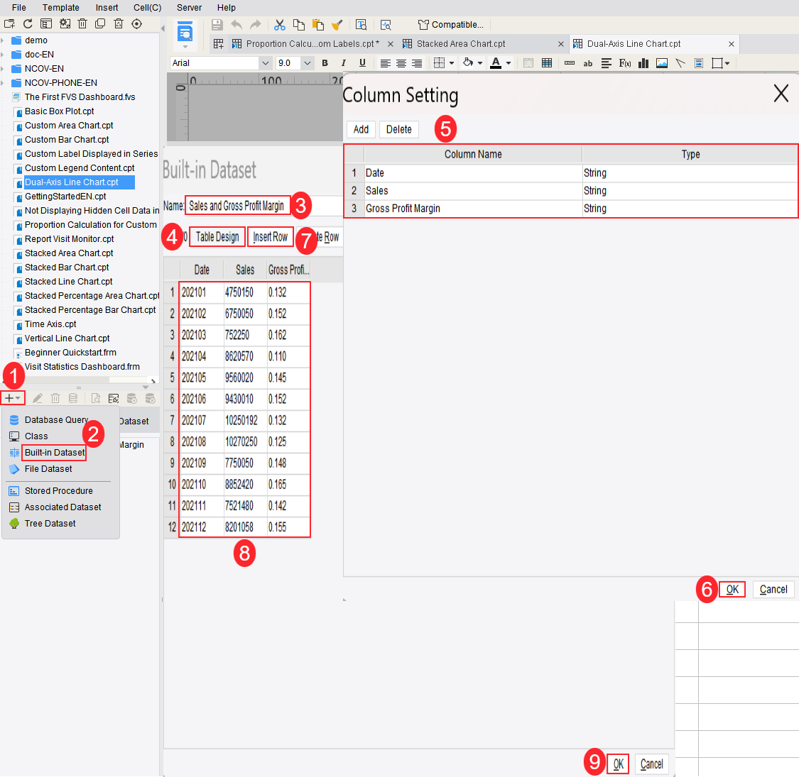Open the font size dropdown
Image resolution: width=799 pixels, height=777 pixels.
(296, 62)
